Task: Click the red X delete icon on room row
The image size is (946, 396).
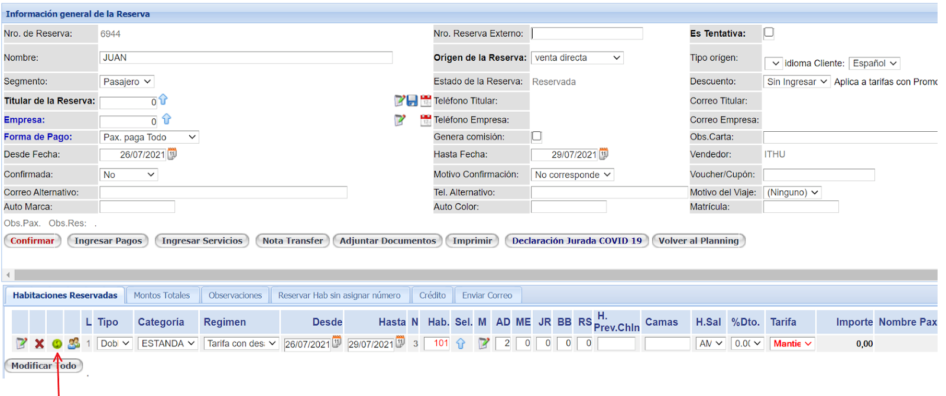Action: click(x=39, y=343)
